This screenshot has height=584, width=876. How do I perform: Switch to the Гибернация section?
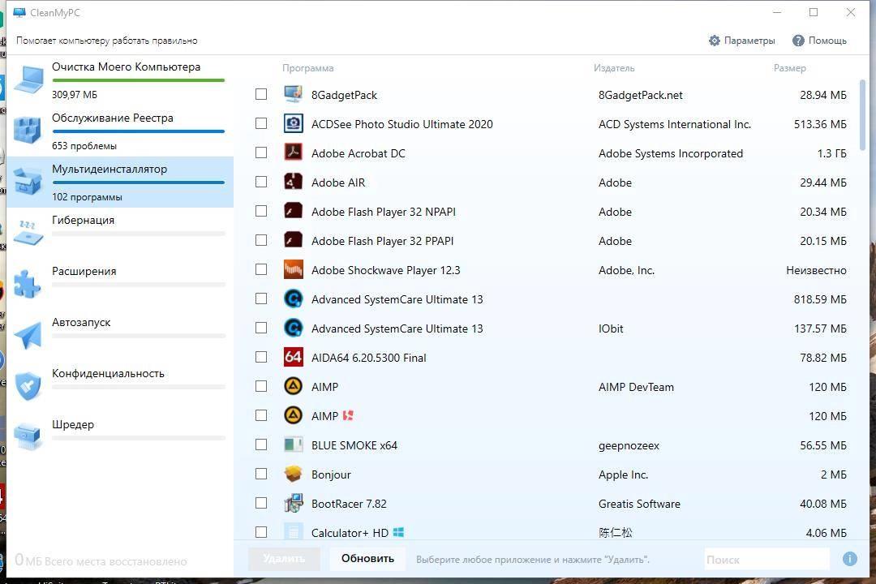pyautogui.click(x=120, y=233)
